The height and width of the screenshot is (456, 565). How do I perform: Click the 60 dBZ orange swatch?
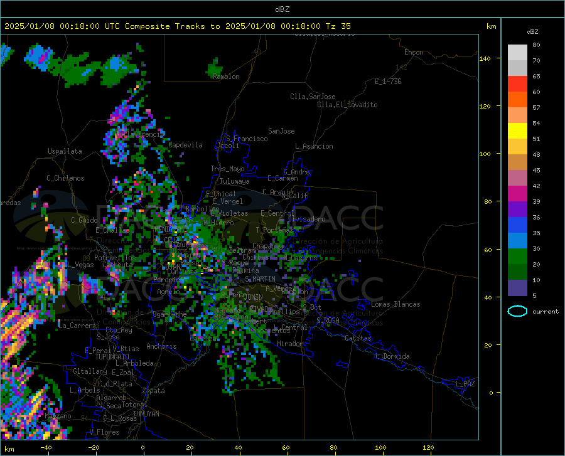point(517,99)
